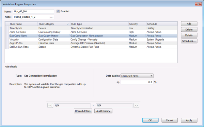Toggle the Enabled checkbox
This screenshot has height=127, width=204.
(58, 11)
